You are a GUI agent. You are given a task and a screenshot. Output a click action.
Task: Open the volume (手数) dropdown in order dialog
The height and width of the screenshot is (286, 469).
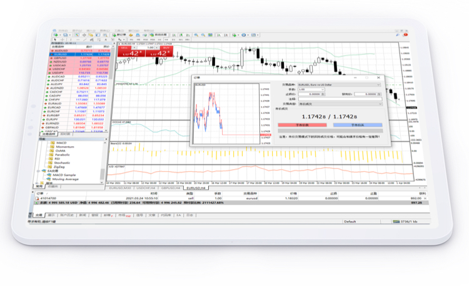pyautogui.click(x=323, y=89)
